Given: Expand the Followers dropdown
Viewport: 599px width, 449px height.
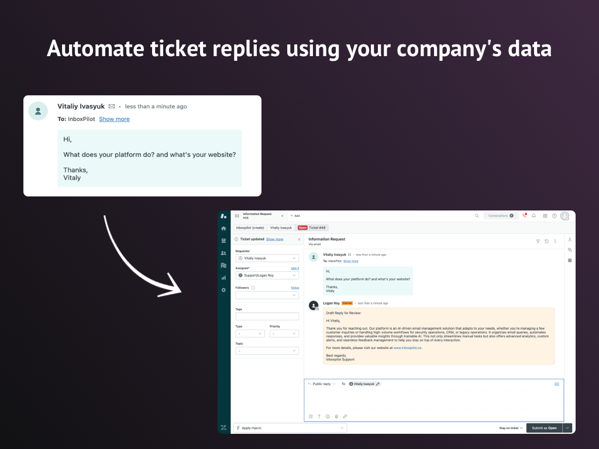Looking at the screenshot, I should click(x=267, y=295).
